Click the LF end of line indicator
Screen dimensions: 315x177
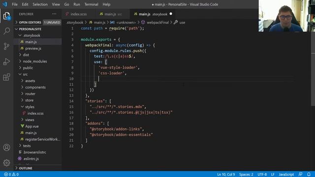(273, 175)
